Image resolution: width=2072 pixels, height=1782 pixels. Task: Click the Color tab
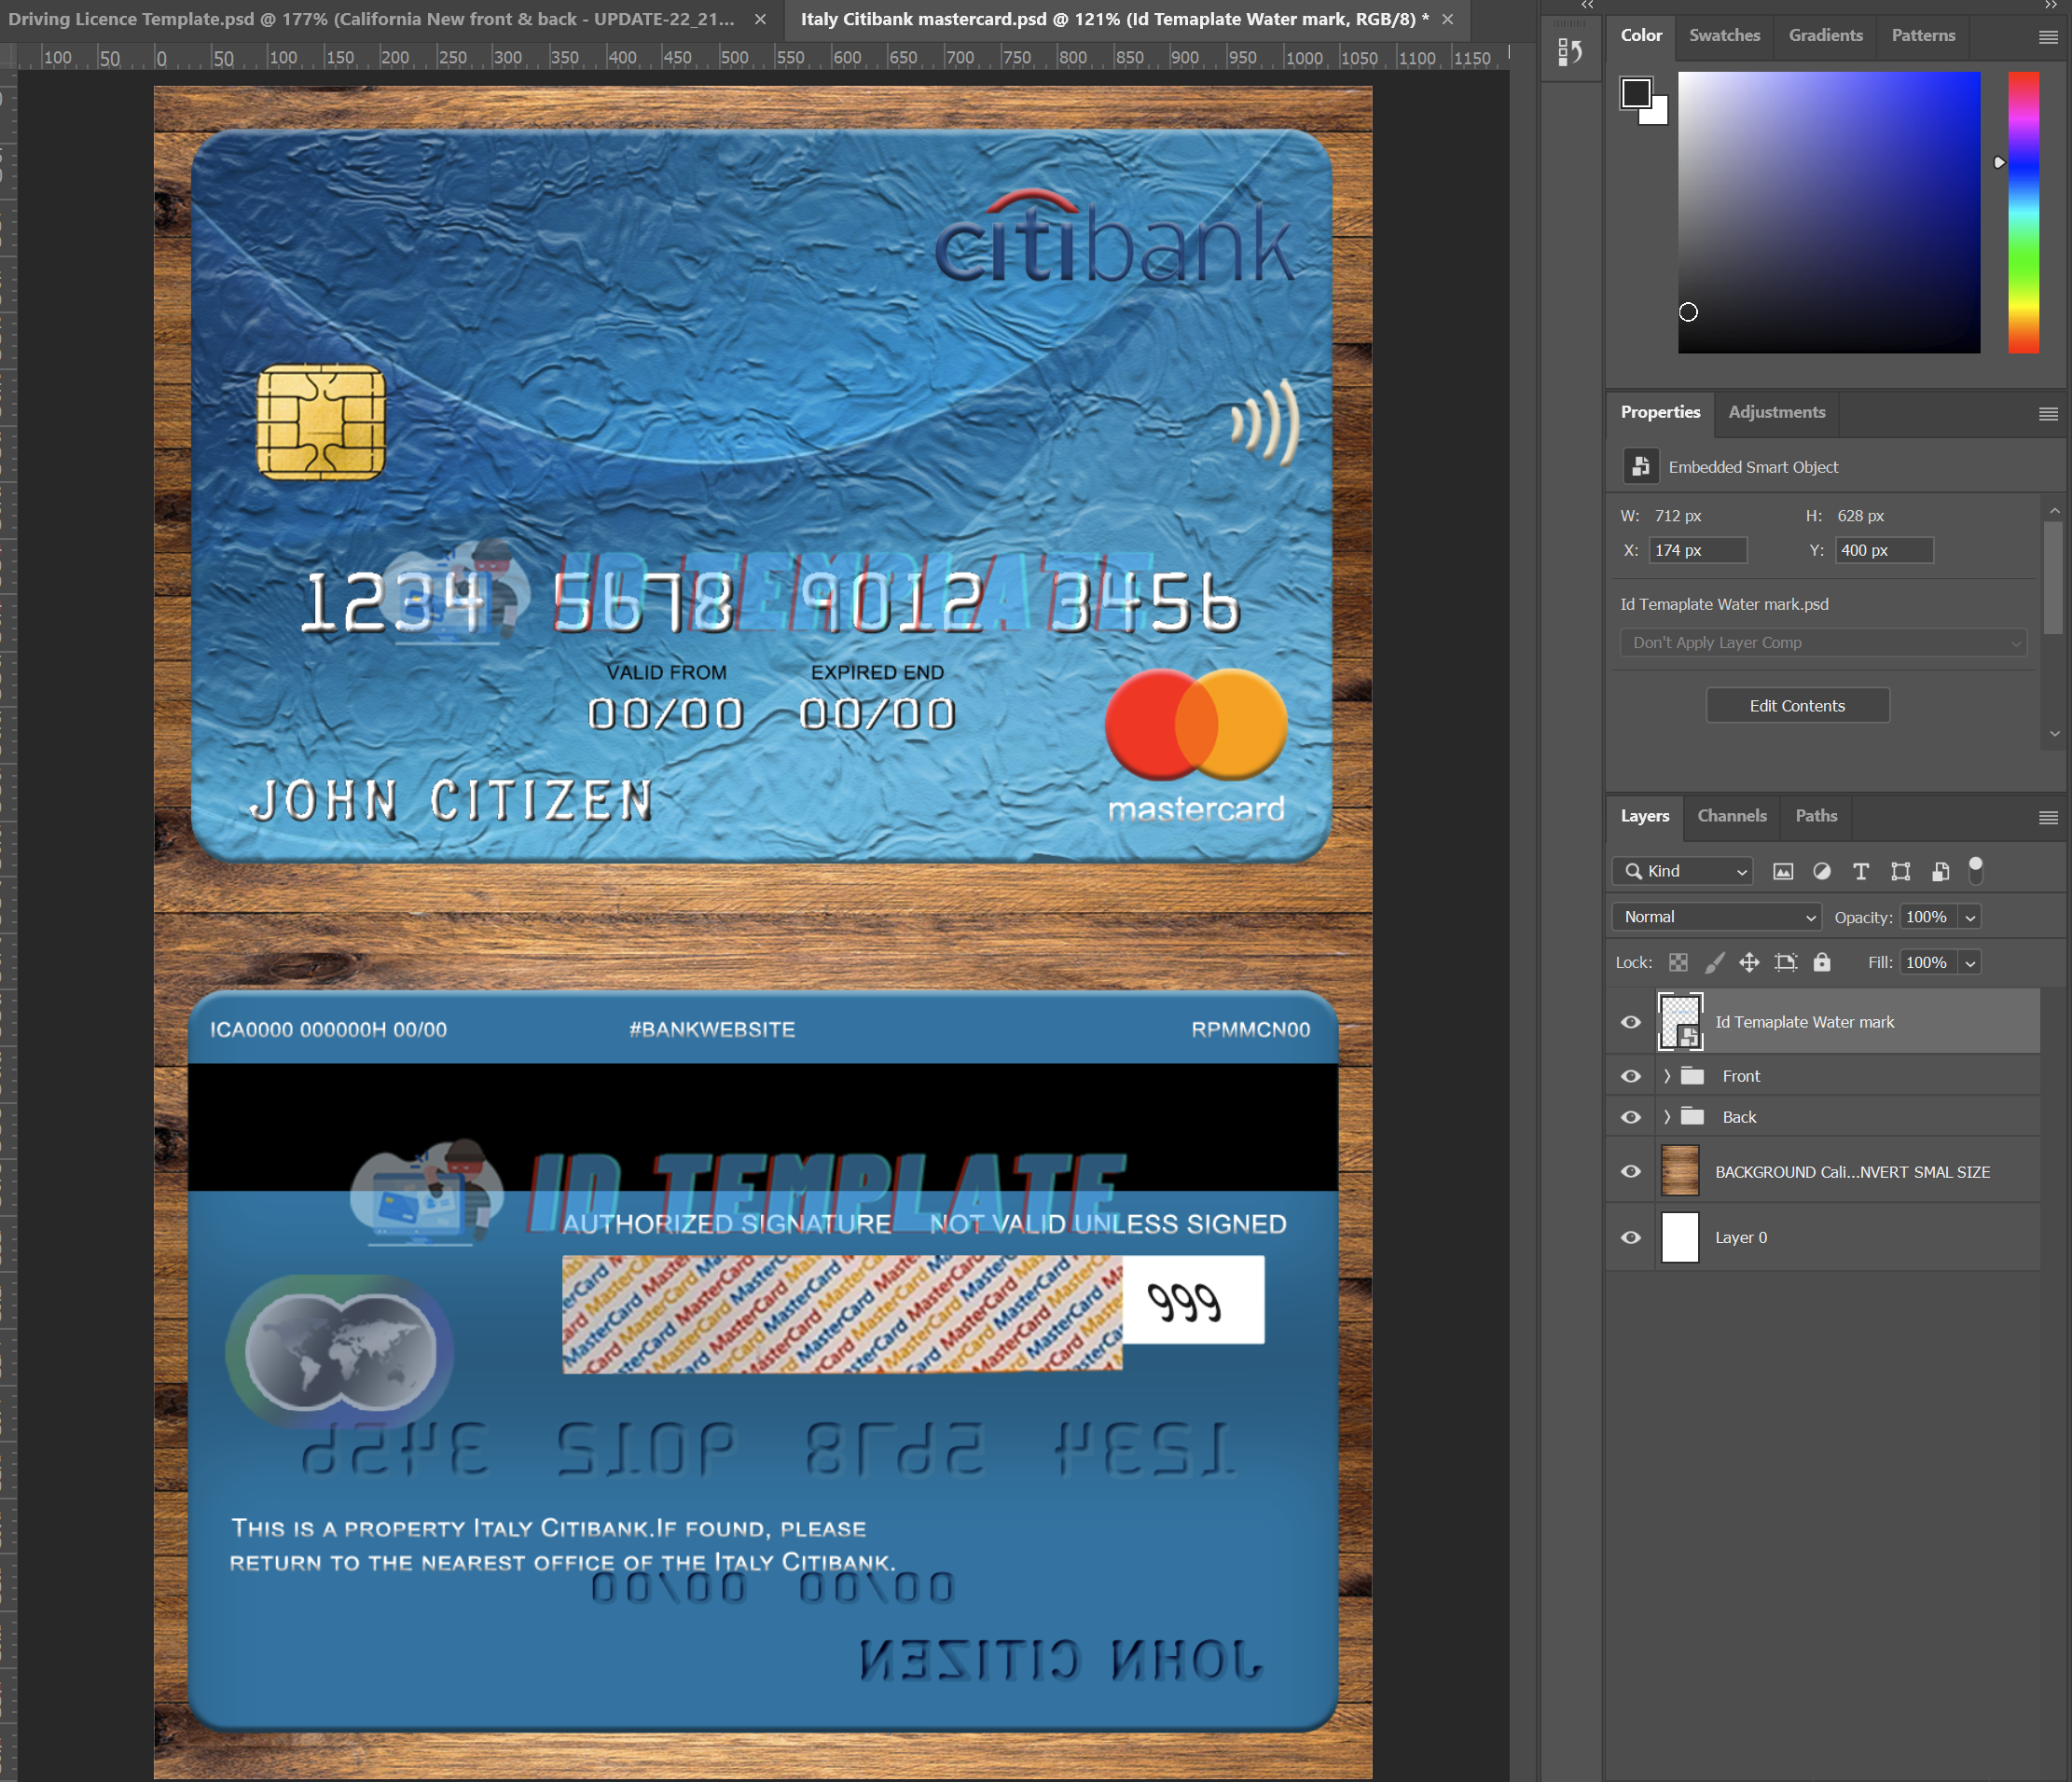(x=1641, y=35)
